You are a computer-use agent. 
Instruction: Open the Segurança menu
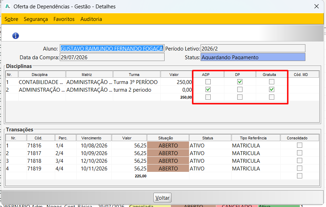36,19
